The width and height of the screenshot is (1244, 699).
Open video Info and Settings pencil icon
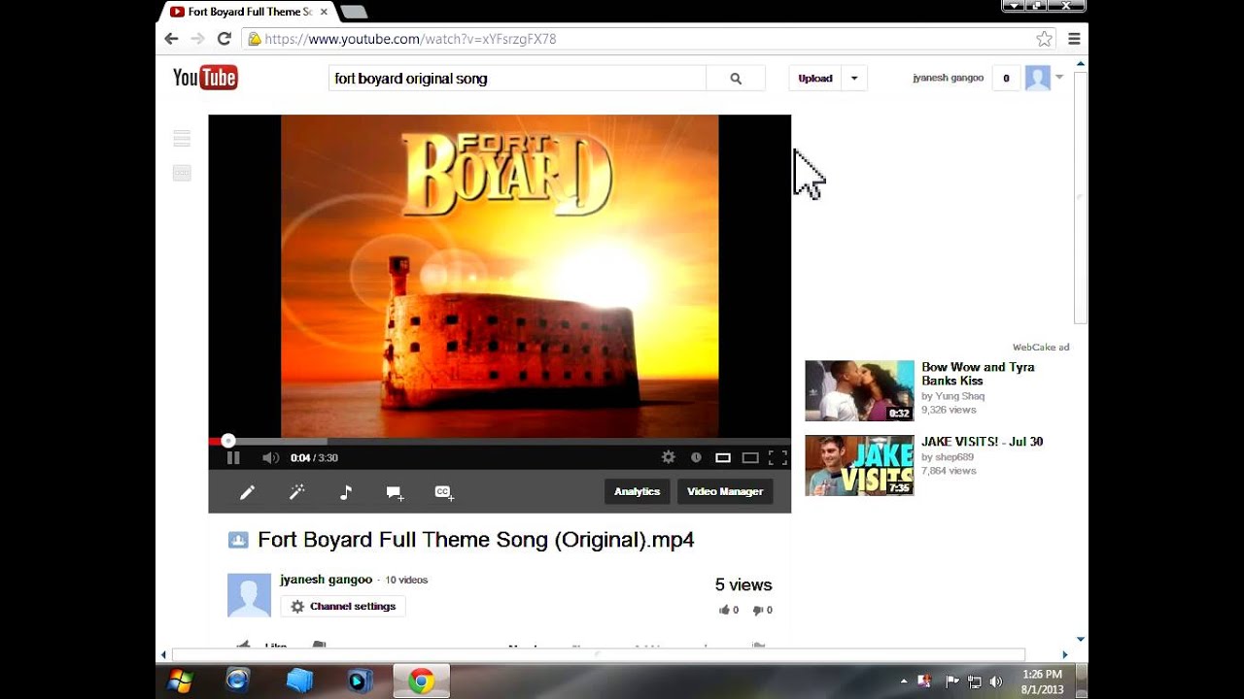click(x=248, y=492)
